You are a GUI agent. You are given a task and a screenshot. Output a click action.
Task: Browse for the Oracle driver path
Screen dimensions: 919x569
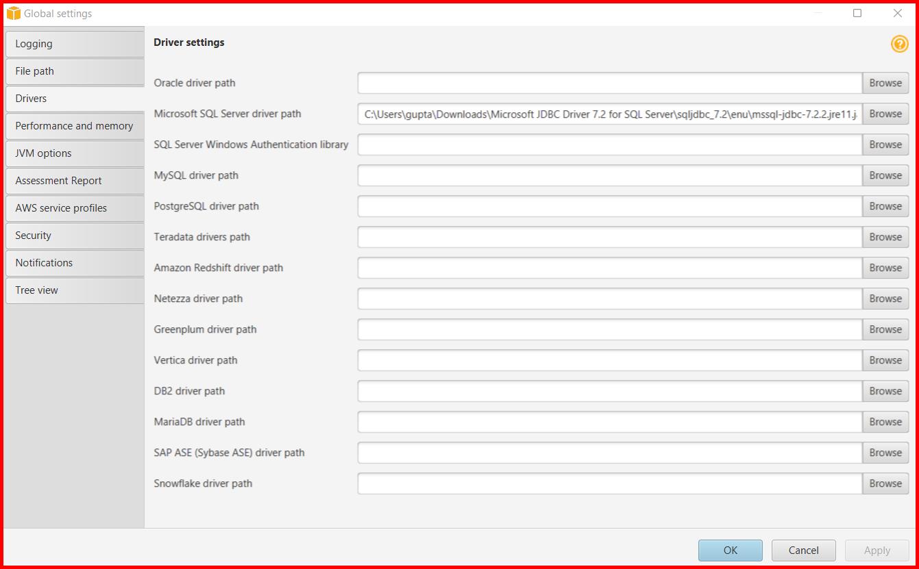click(x=885, y=83)
